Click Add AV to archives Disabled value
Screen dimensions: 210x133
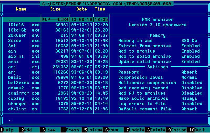coord(192,93)
